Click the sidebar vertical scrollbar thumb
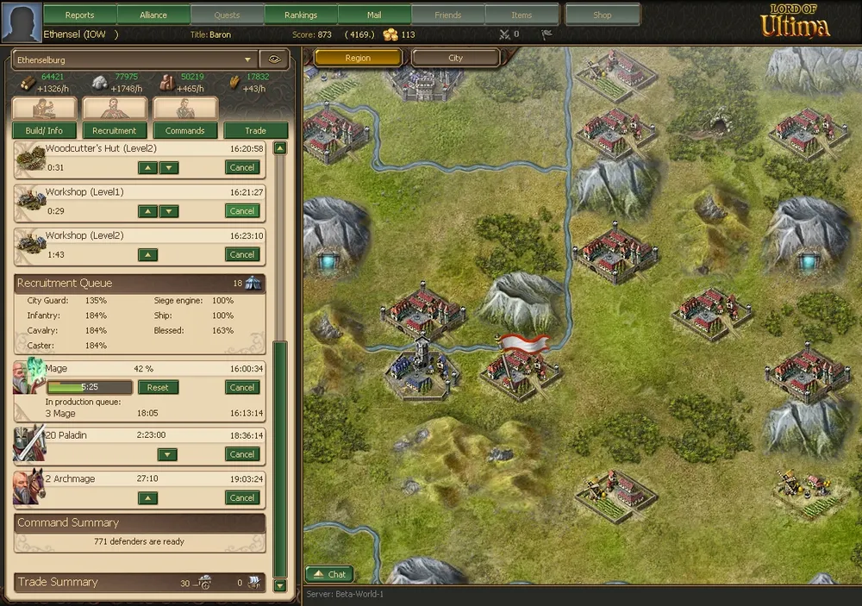The width and height of the screenshot is (862, 606). [280, 459]
